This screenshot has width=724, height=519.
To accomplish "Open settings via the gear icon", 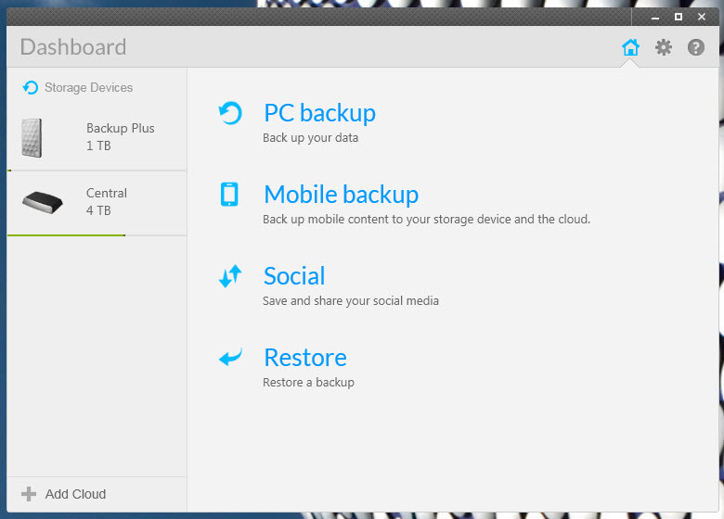I will [664, 47].
